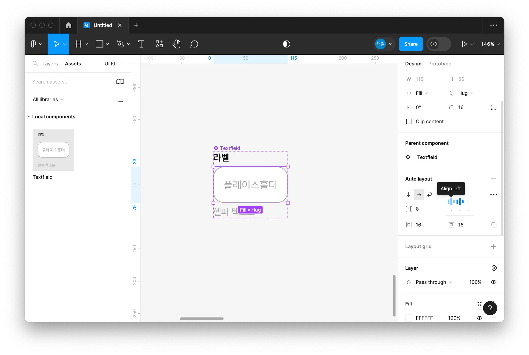
Task: Set auto layout direction to vertical
Action: tap(408, 195)
